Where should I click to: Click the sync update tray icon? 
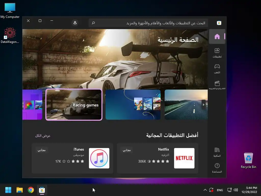211,190
